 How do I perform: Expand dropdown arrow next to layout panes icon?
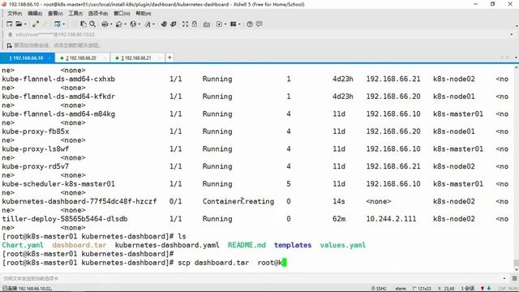click(239, 24)
